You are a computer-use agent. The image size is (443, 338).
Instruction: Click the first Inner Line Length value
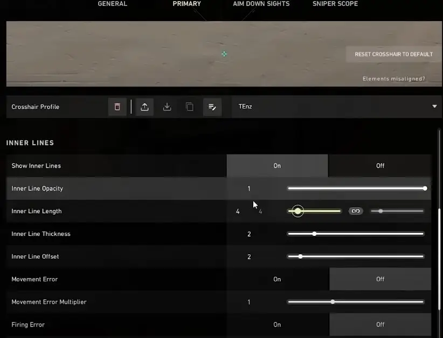(x=238, y=212)
